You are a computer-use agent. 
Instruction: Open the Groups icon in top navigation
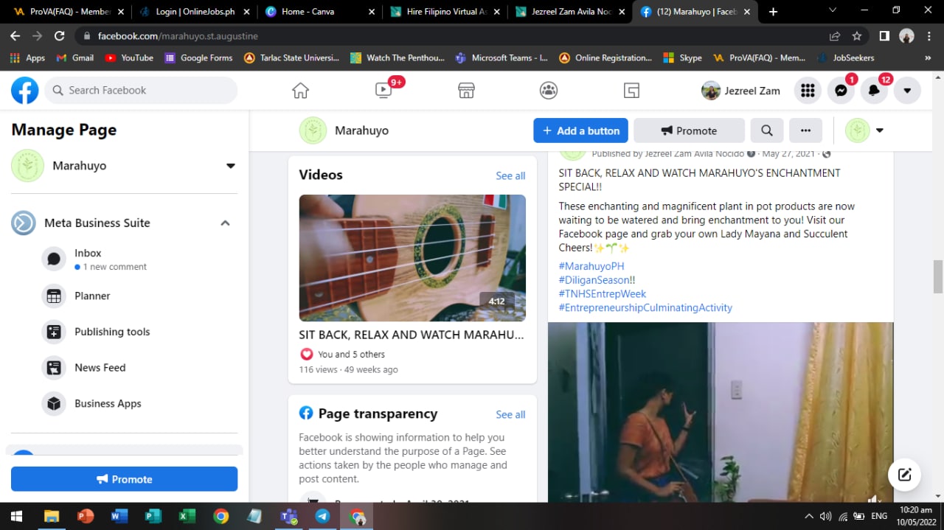(549, 91)
